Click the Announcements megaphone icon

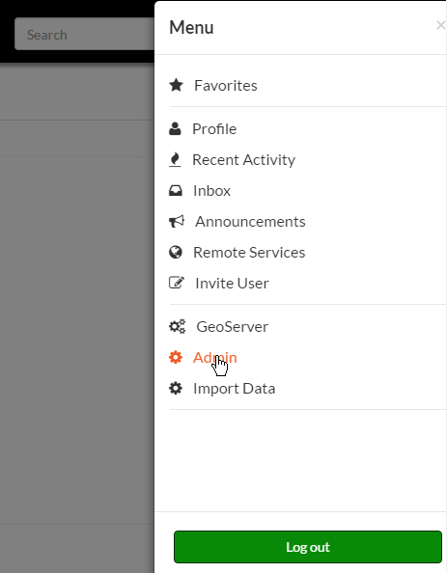point(177,221)
